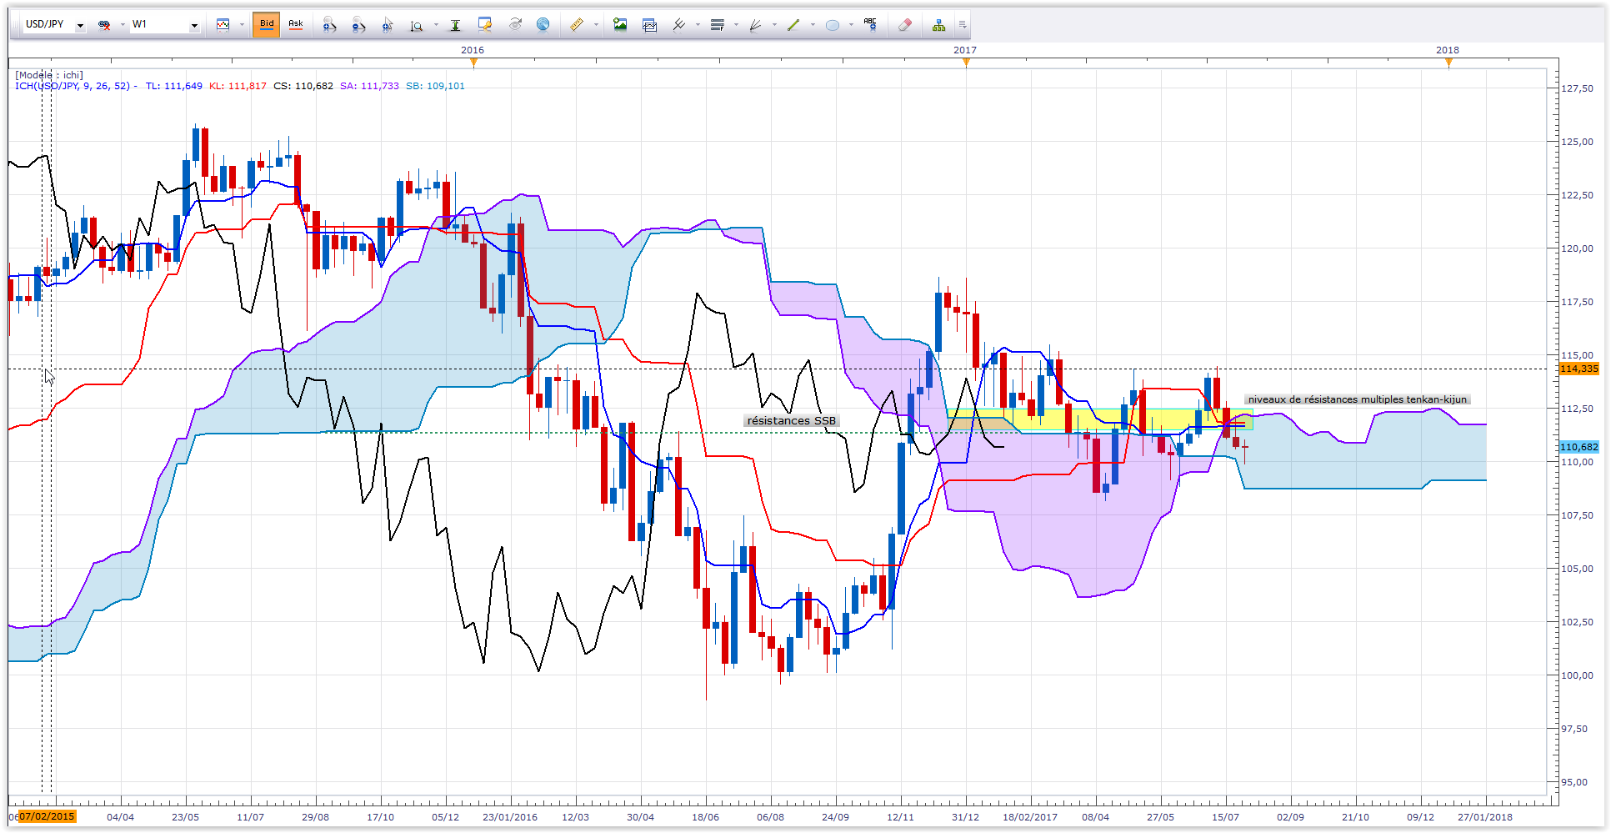This screenshot has height=833, width=1611.
Task: Click the 'CS: 110,682' Chikou value
Action: coord(303,86)
